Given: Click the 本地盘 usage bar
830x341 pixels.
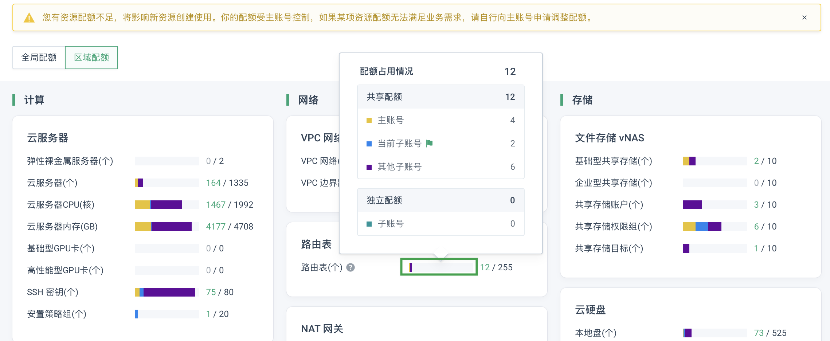Looking at the screenshot, I should (714, 333).
